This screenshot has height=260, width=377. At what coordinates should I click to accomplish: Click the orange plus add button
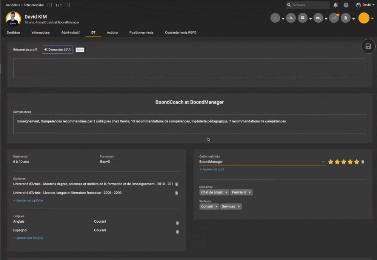[364, 18]
